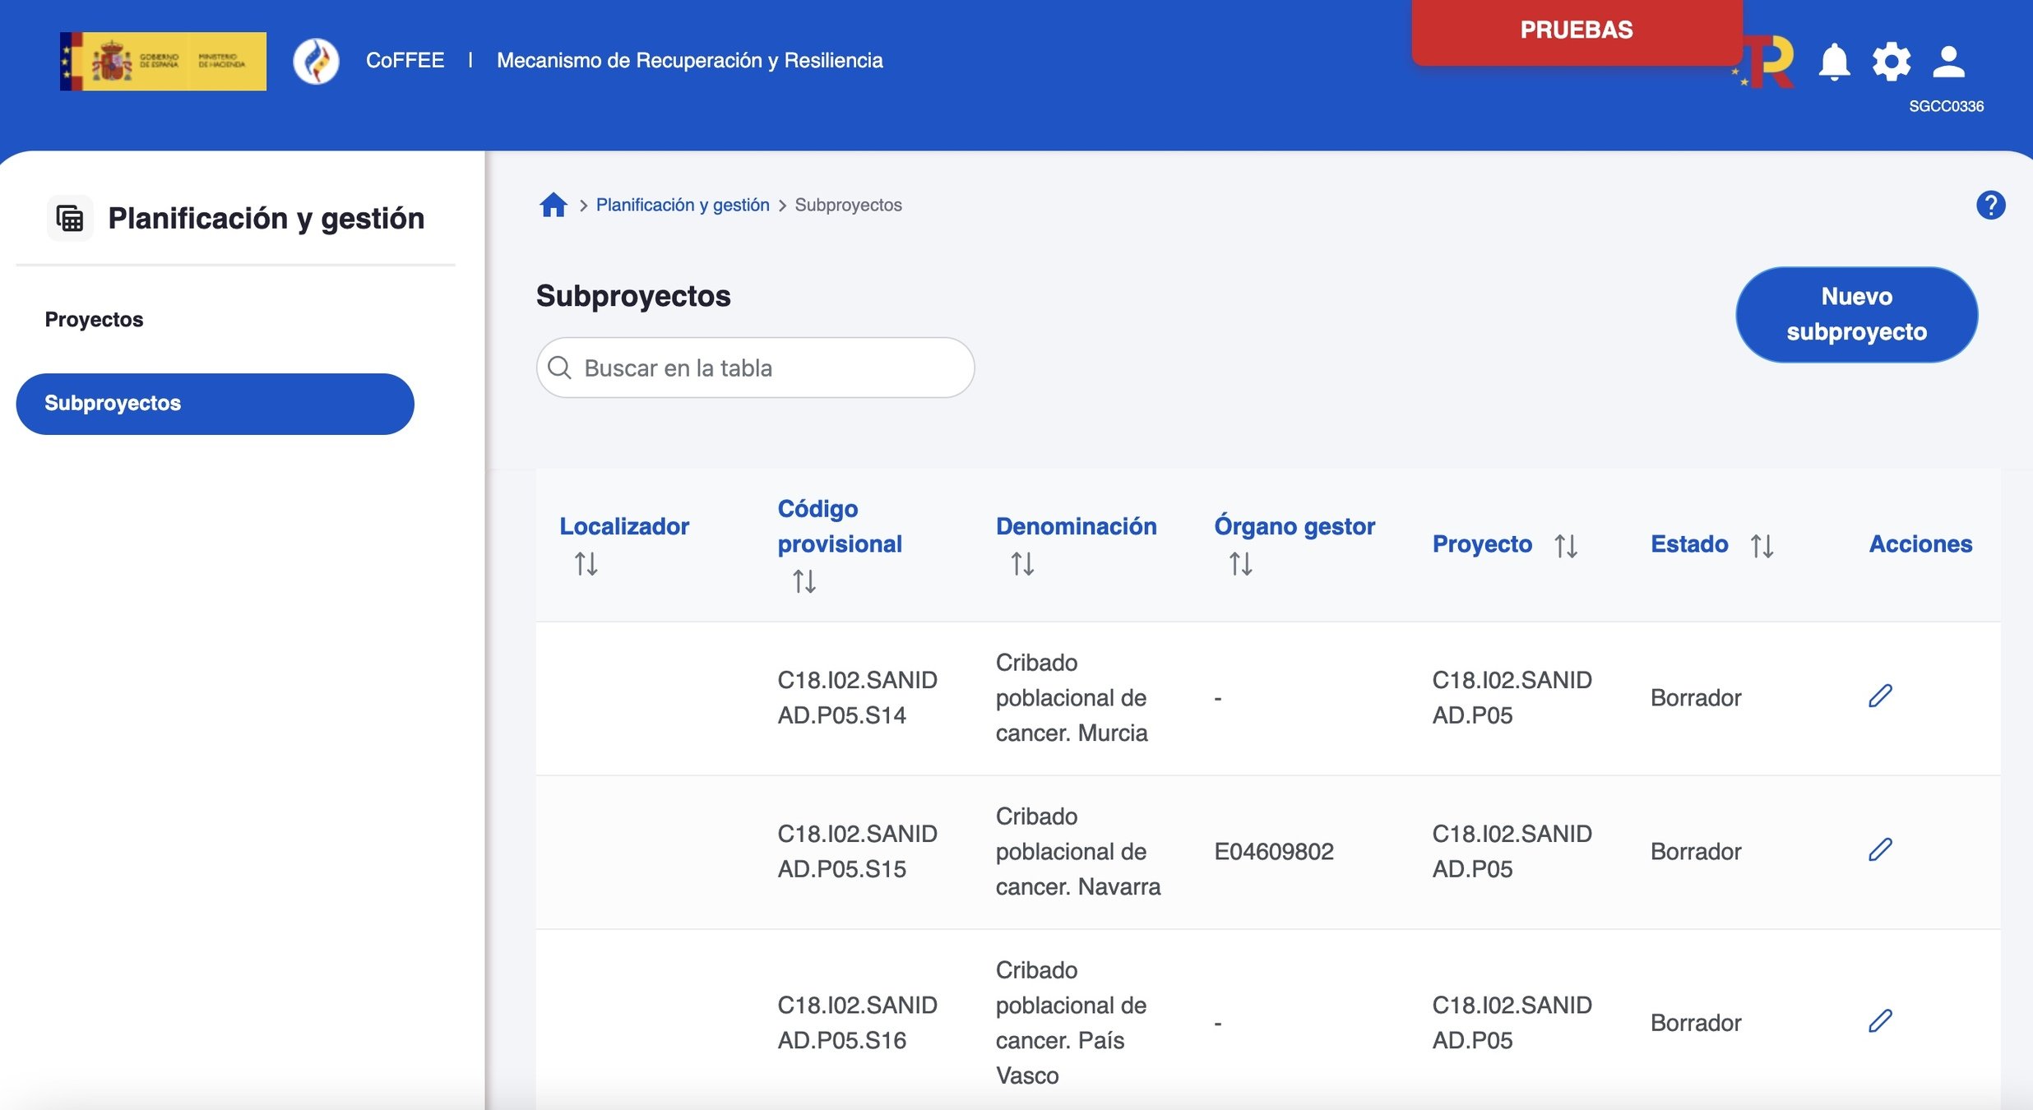The width and height of the screenshot is (2033, 1110).
Task: Click the CoFFEE round logo icon
Action: pyautogui.click(x=316, y=61)
